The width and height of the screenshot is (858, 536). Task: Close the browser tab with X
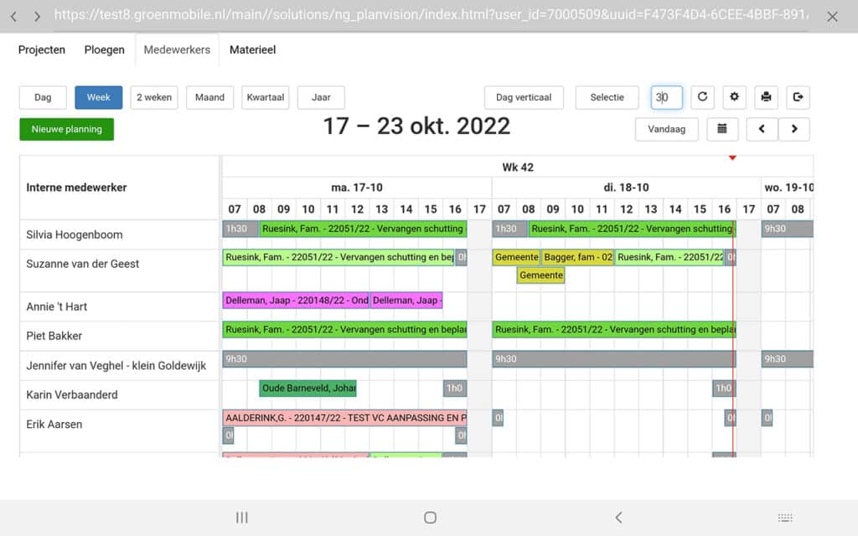point(832,17)
